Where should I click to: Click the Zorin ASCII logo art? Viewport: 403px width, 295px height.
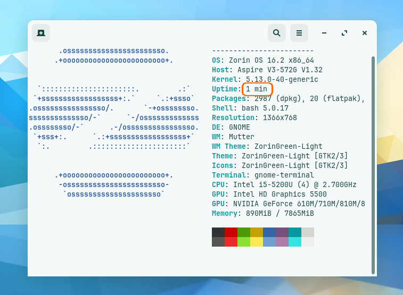click(x=113, y=122)
